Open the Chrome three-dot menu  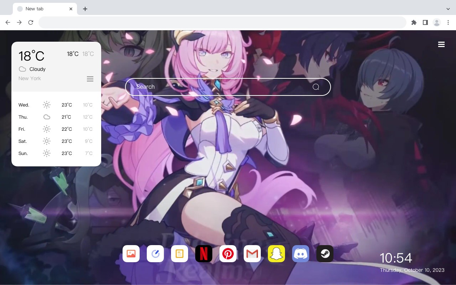click(448, 22)
